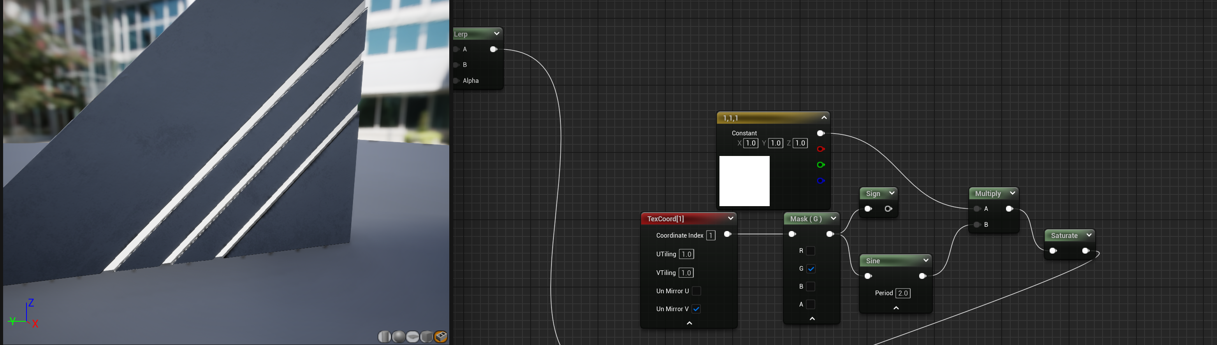Click the Sign node input pin
The image size is (1217, 345).
pos(868,208)
